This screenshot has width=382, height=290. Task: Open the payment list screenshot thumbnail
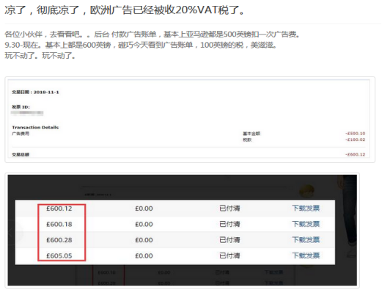182,231
